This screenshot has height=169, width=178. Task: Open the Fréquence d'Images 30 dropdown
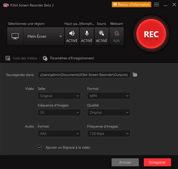[59, 112]
